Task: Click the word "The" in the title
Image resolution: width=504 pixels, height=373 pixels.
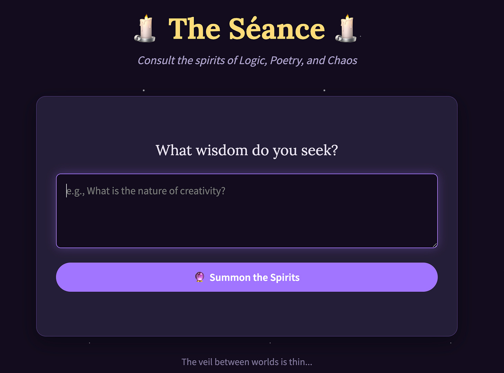Action: pos(194,29)
